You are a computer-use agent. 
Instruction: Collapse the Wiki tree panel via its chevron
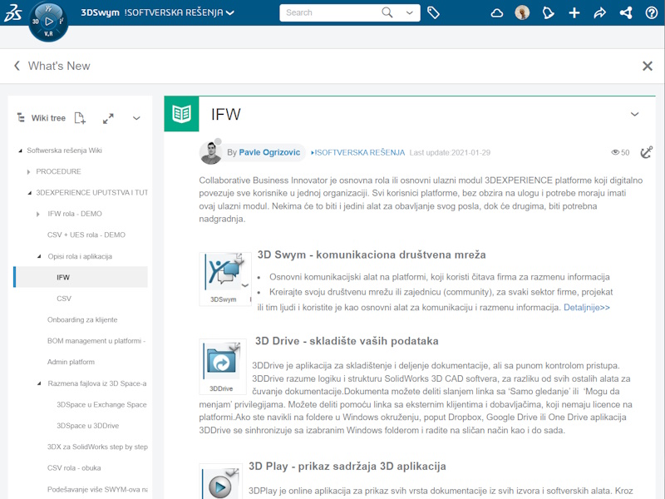136,117
